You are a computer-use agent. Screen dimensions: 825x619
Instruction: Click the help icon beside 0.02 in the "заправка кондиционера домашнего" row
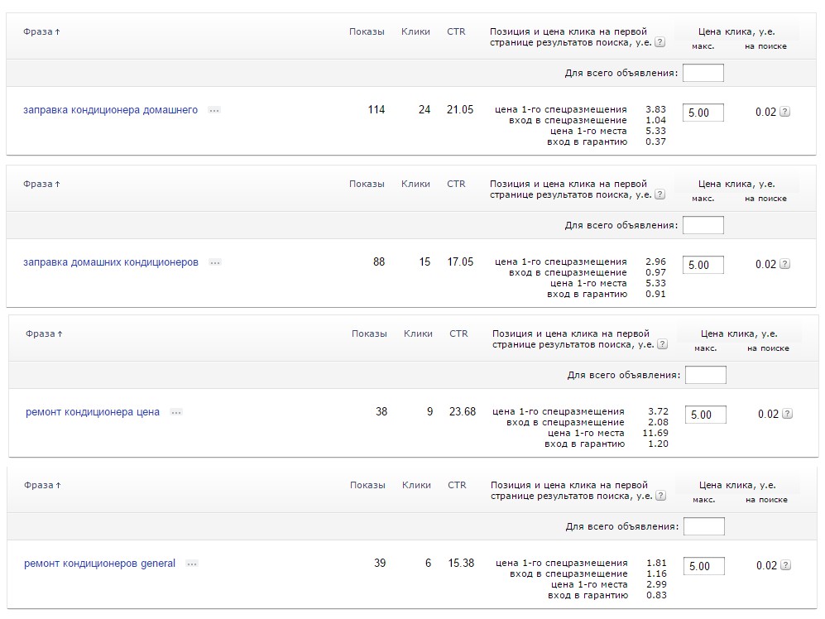[784, 112]
